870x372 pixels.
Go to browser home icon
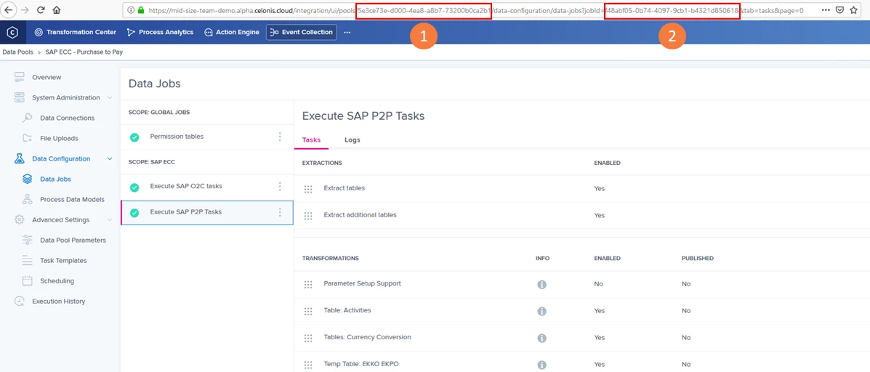(57, 10)
